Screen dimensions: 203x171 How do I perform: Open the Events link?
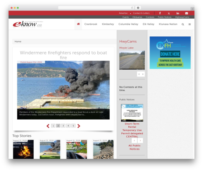pyautogui.click(x=125, y=17)
